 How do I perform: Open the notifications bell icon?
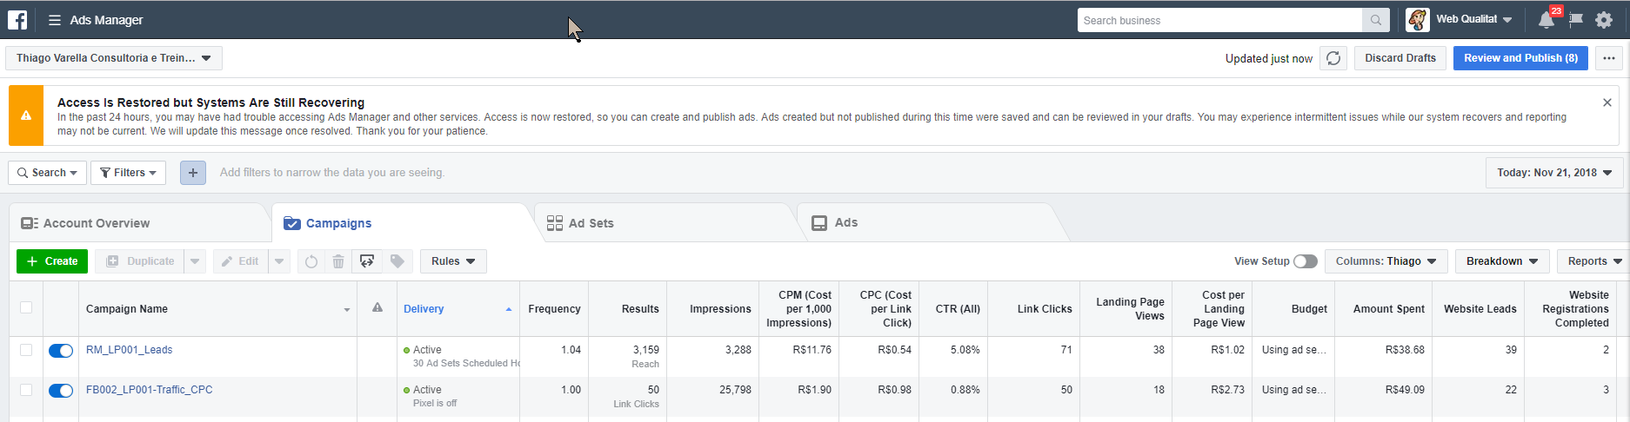[x=1546, y=20]
